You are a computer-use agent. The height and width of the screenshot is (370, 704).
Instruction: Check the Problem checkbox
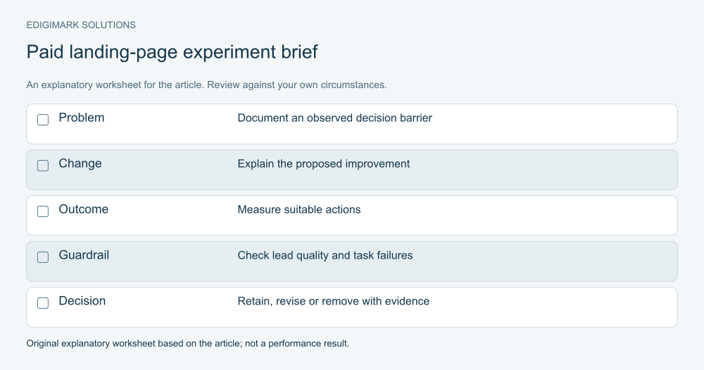tap(43, 120)
